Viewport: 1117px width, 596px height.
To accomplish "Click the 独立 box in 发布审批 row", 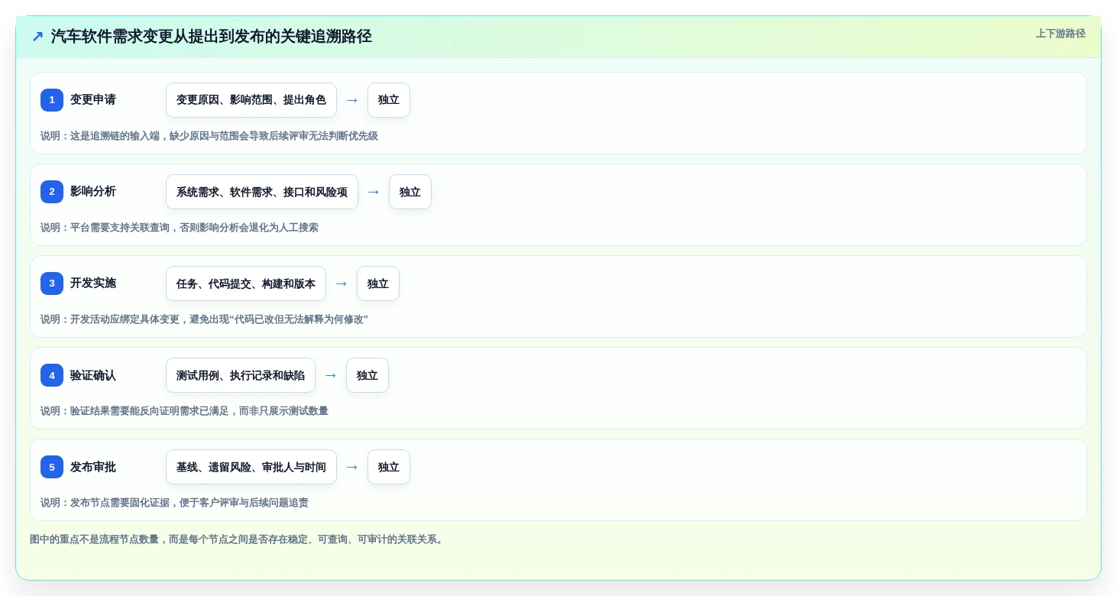I will point(389,467).
